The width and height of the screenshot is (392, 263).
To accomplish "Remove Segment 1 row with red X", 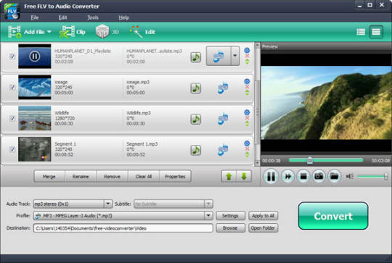I will click(x=247, y=149).
